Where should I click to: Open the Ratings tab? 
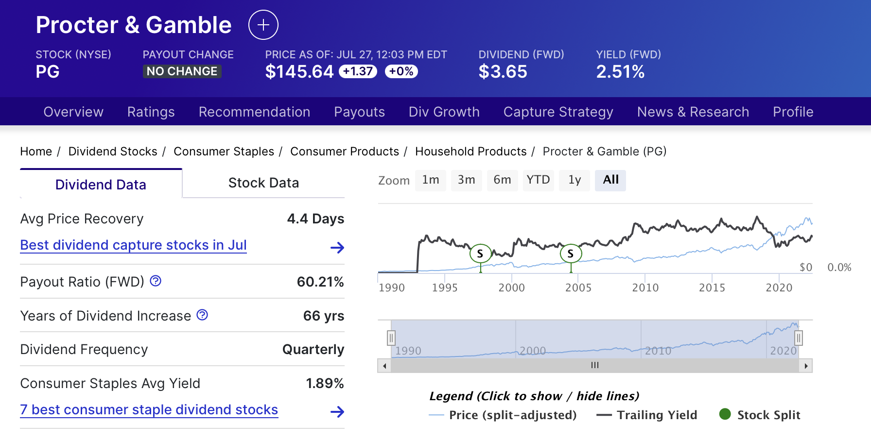click(x=151, y=112)
